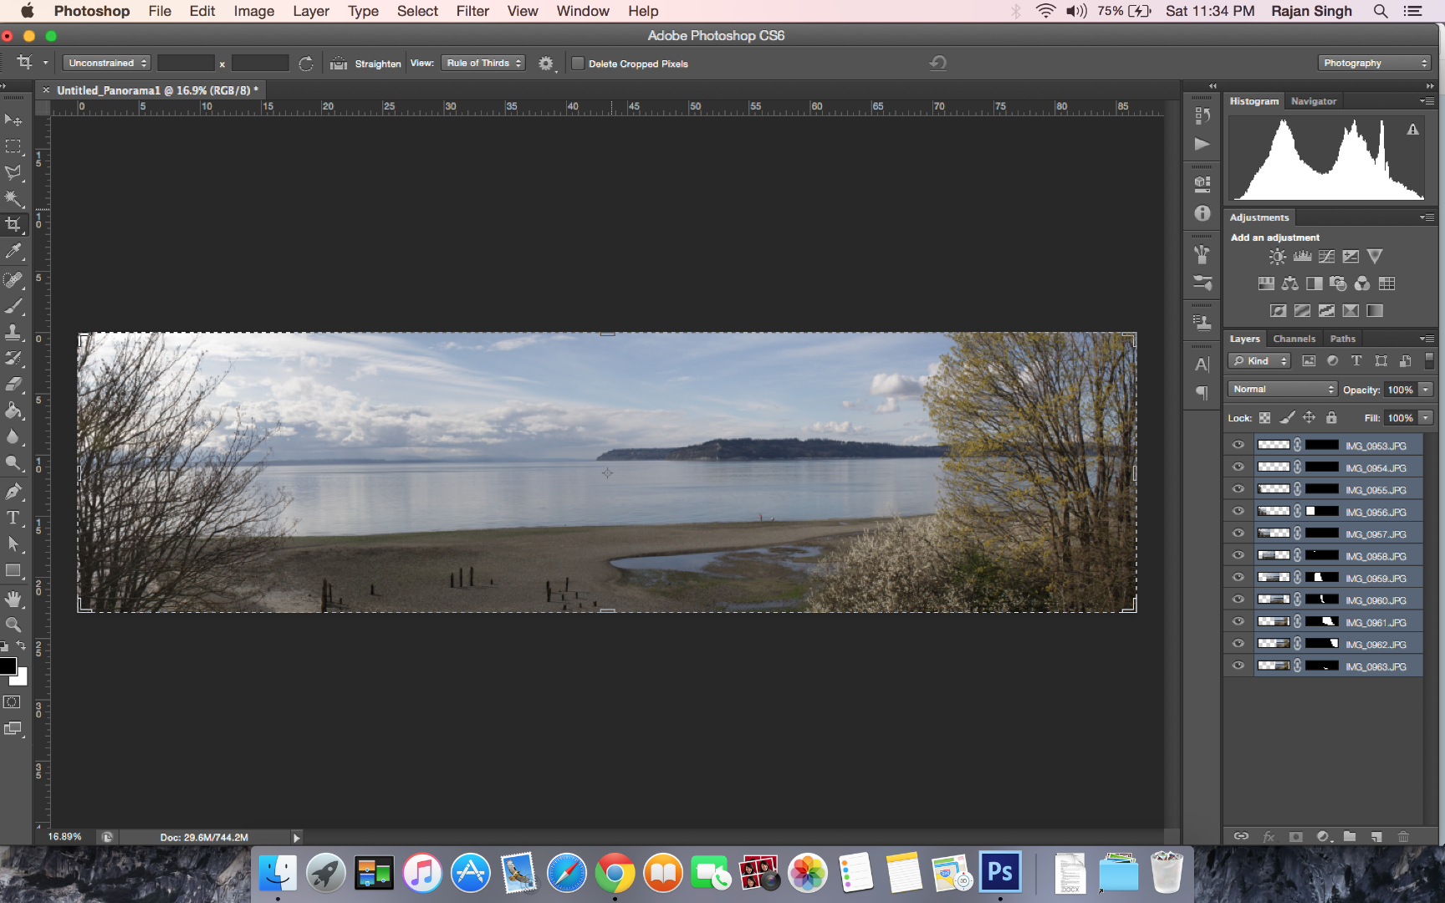Delete layer with trash icon

[1403, 836]
